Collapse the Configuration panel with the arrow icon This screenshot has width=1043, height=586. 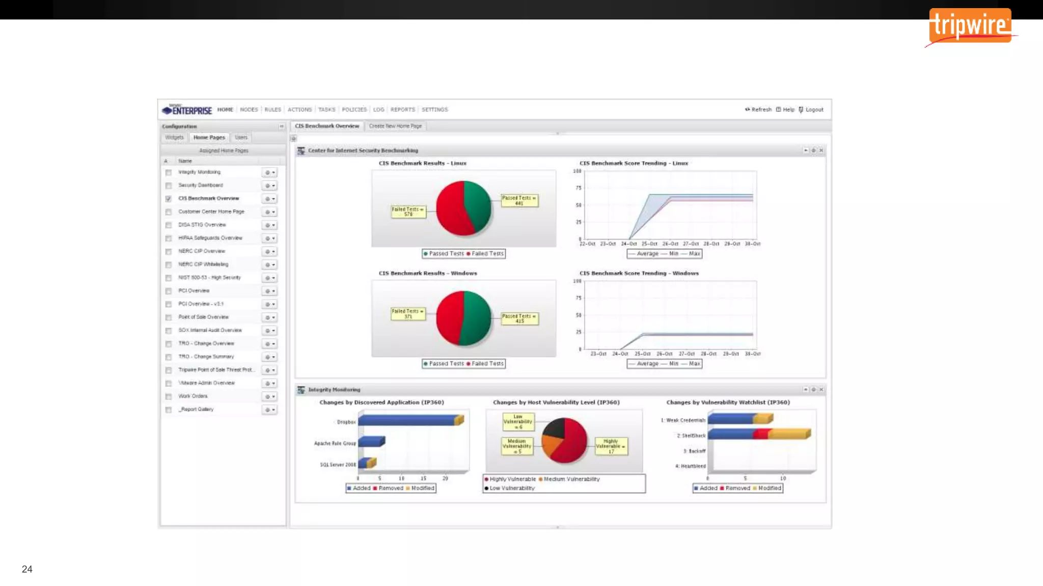tap(281, 126)
